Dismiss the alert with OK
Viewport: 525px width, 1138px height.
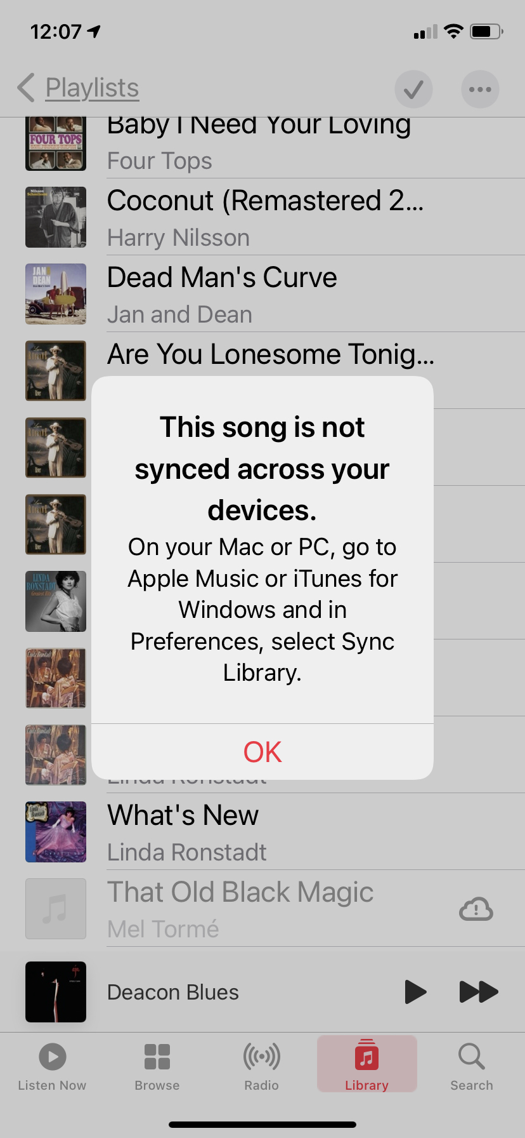[x=262, y=752]
